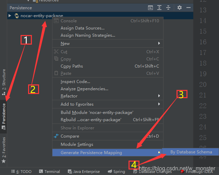The height and width of the screenshot is (175, 219).
Task: Open the Persistence panel settings gear
Action: click(x=180, y=8)
